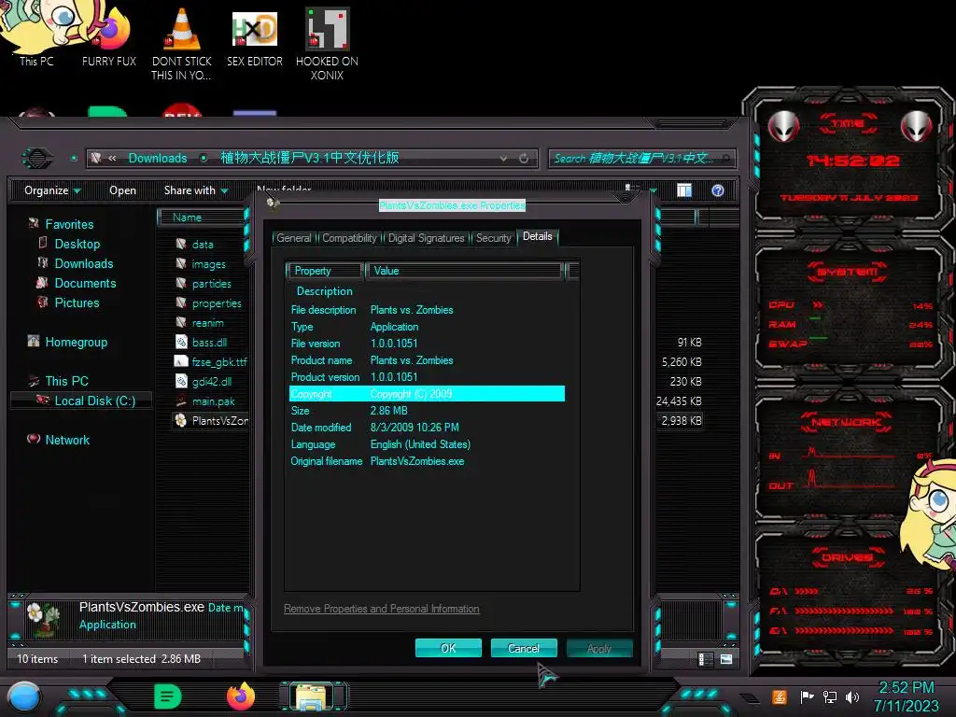956x717 pixels.
Task: Open the green notes app on the taskbar
Action: [168, 696]
